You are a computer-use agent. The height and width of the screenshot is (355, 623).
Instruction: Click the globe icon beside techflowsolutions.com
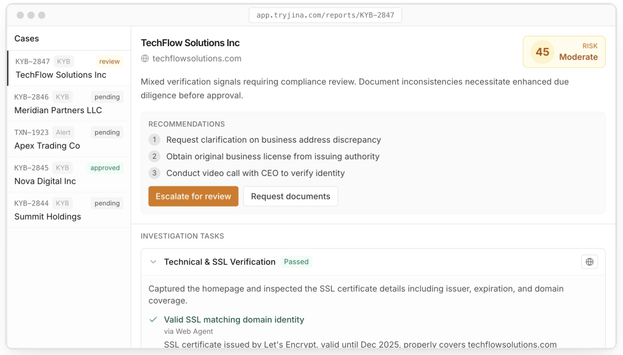point(145,58)
